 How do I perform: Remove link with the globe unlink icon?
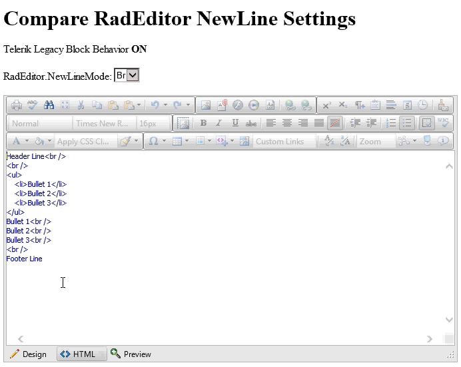pos(306,105)
